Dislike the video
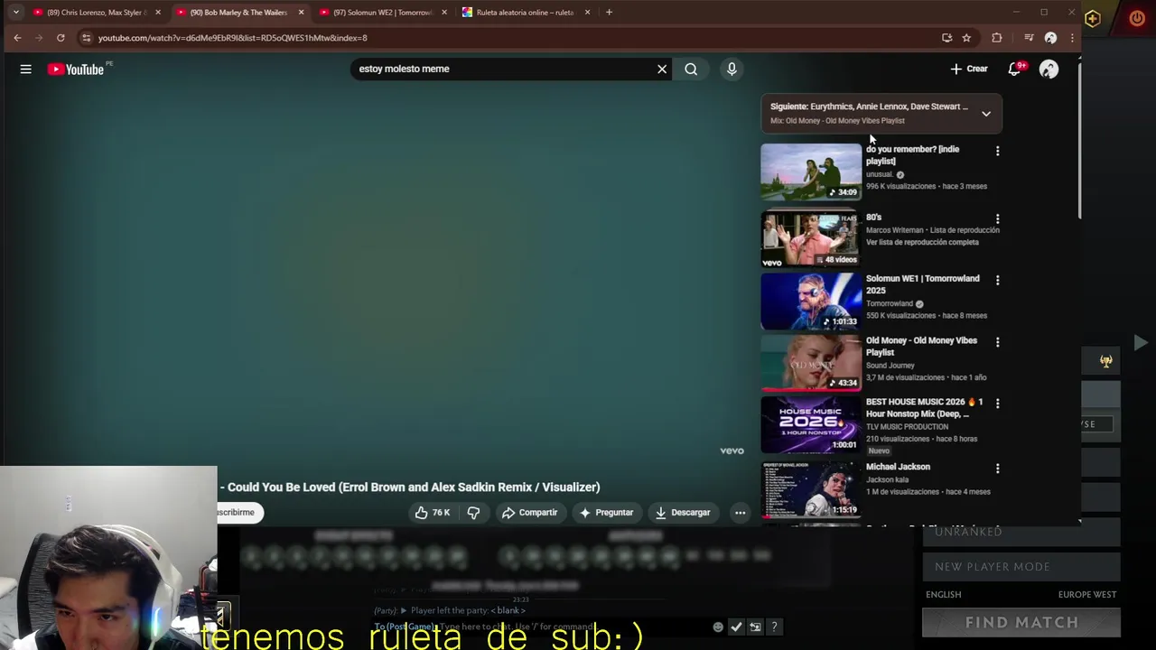1156x650 pixels. pyautogui.click(x=473, y=513)
